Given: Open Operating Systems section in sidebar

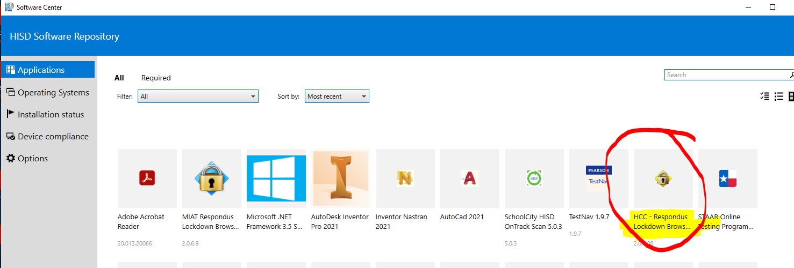Looking at the screenshot, I should [x=48, y=92].
